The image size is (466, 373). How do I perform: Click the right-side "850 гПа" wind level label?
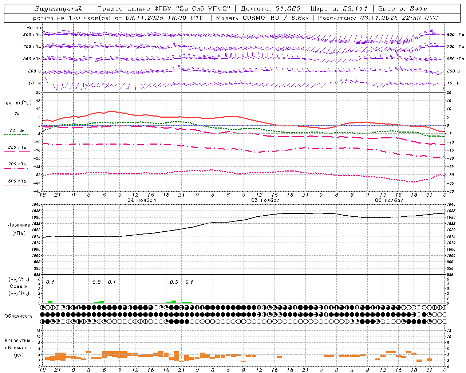[455, 59]
